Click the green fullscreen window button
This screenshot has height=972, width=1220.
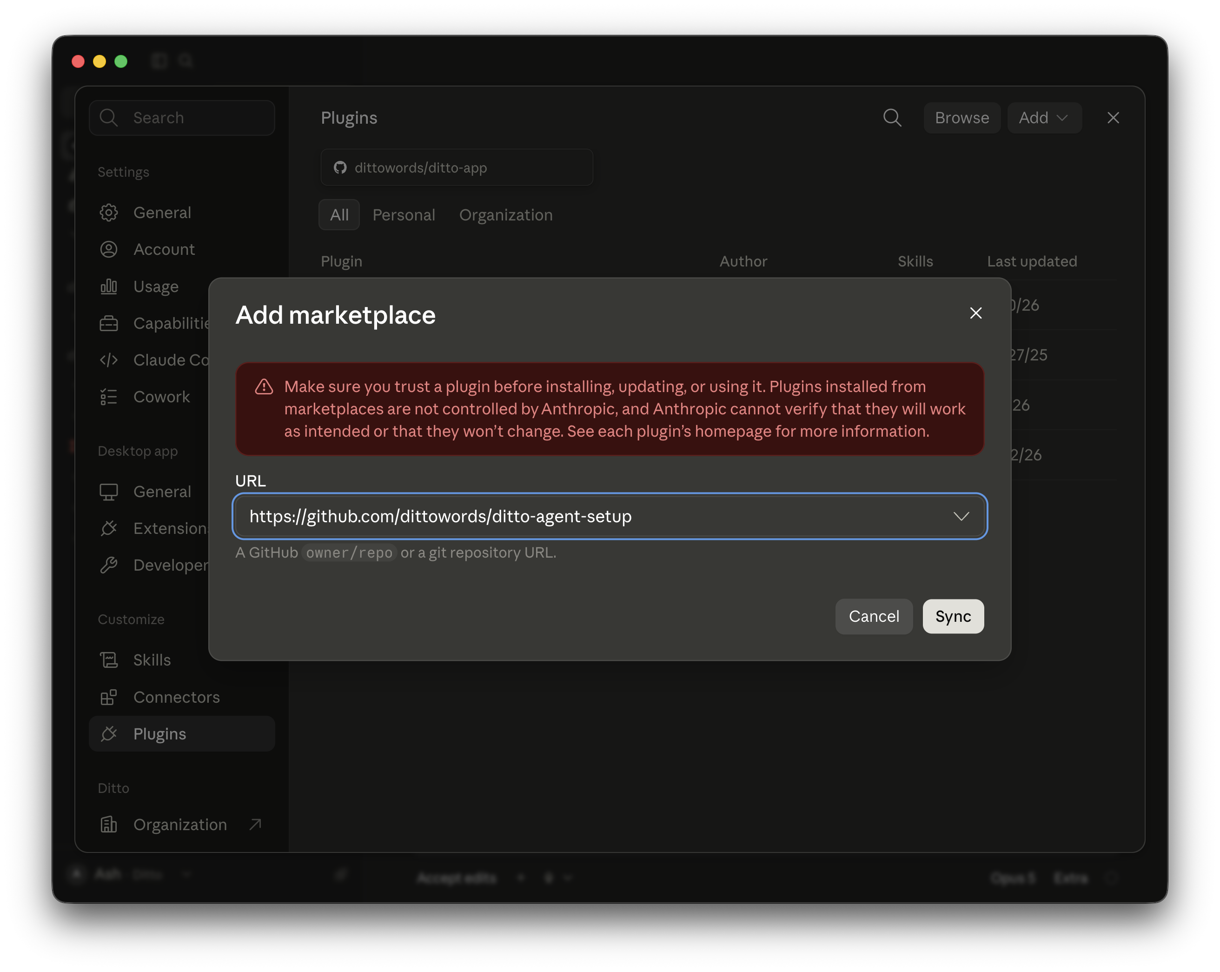point(121,61)
